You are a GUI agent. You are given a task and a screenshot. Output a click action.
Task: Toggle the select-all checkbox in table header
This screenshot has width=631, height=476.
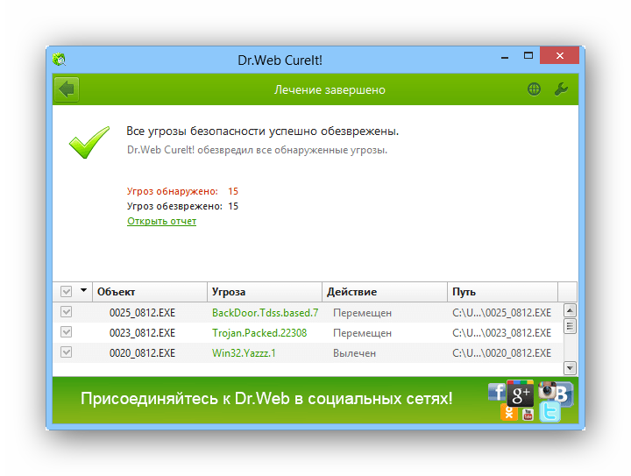pyautogui.click(x=66, y=291)
